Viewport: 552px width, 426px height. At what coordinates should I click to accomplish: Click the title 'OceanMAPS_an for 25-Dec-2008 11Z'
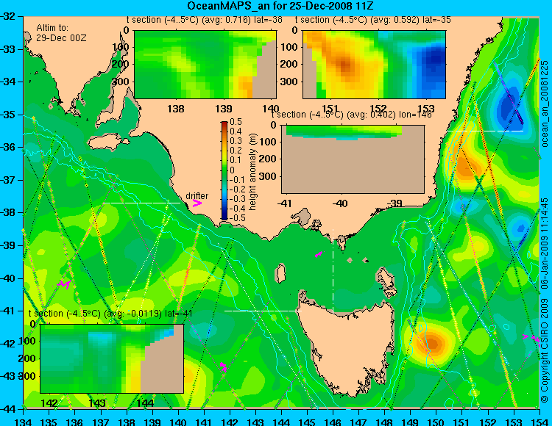[x=280, y=6]
